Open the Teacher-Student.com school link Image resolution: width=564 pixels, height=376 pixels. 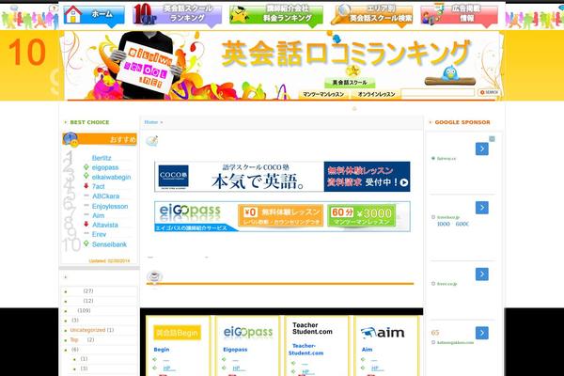coord(305,350)
